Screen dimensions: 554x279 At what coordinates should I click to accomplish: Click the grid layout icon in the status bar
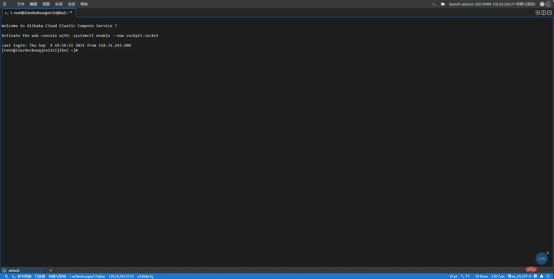[x=535, y=276]
